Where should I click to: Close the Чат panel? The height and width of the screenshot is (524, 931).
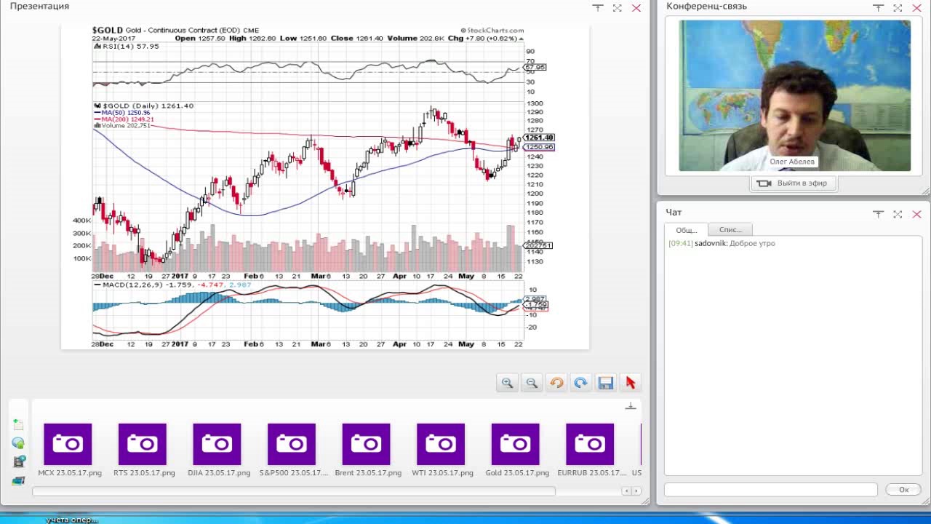click(x=917, y=214)
